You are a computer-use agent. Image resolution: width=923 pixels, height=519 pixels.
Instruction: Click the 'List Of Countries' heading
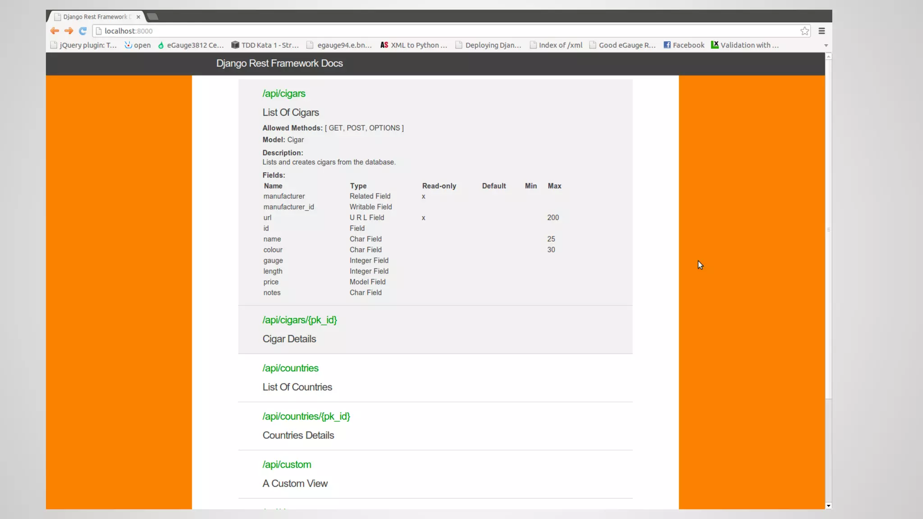tap(297, 387)
